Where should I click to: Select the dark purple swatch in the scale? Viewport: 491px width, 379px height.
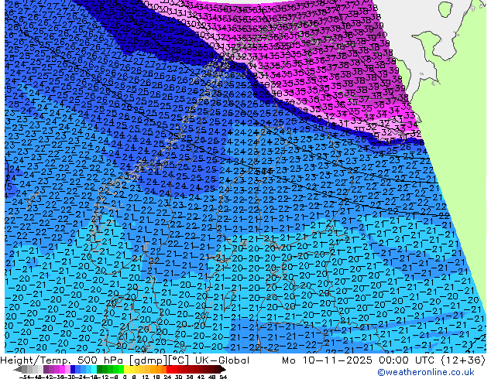pos(46,370)
